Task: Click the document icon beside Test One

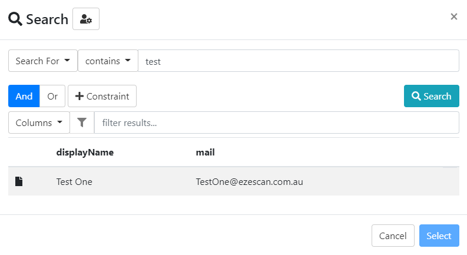Action: click(x=19, y=181)
